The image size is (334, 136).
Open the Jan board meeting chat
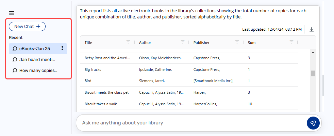click(38, 60)
